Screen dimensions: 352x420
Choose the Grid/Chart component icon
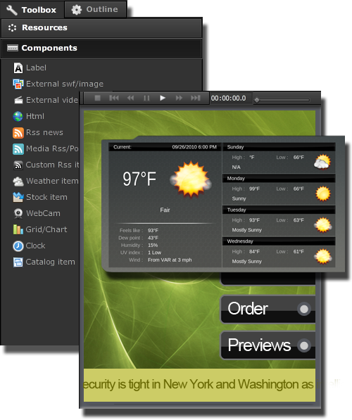[x=18, y=229]
